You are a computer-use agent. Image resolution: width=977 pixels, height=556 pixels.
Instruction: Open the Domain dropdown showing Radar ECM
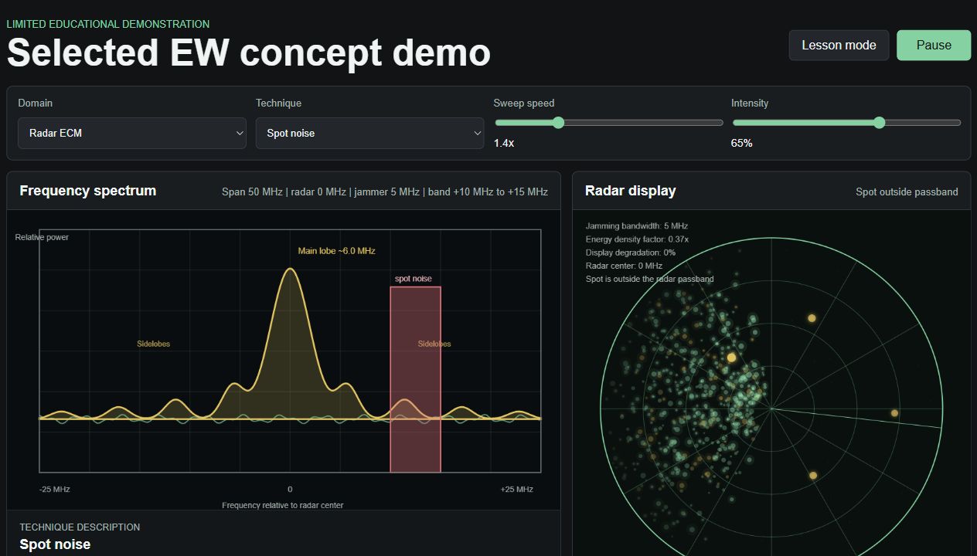132,133
